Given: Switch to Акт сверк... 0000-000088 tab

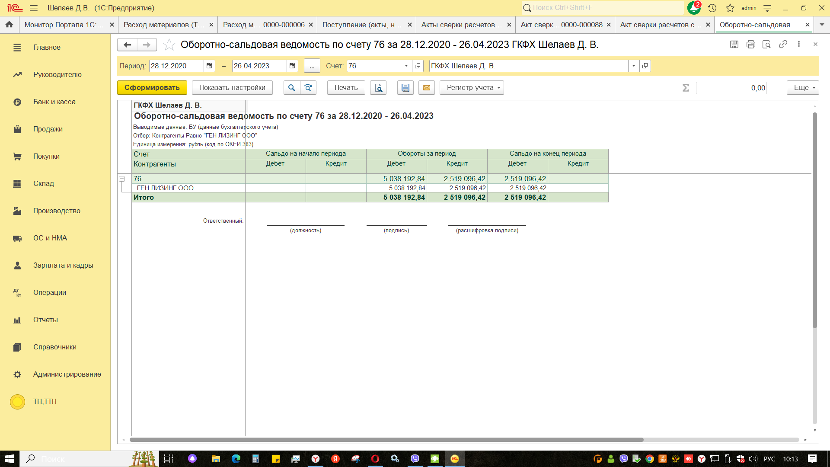Looking at the screenshot, I should [561, 25].
